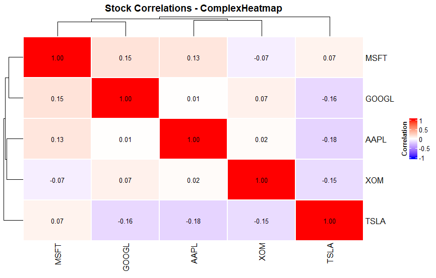Viewport: 436px width, 278px height.
Task: Click the color gradient bar in the legend
Action: 413,139
